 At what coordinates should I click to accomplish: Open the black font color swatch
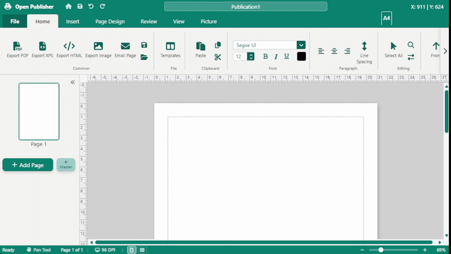point(301,56)
